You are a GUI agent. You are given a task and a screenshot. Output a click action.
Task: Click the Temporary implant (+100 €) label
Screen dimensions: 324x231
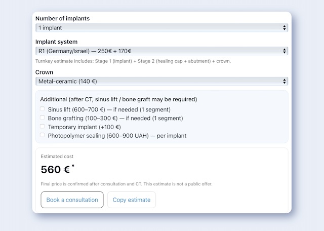84,127
